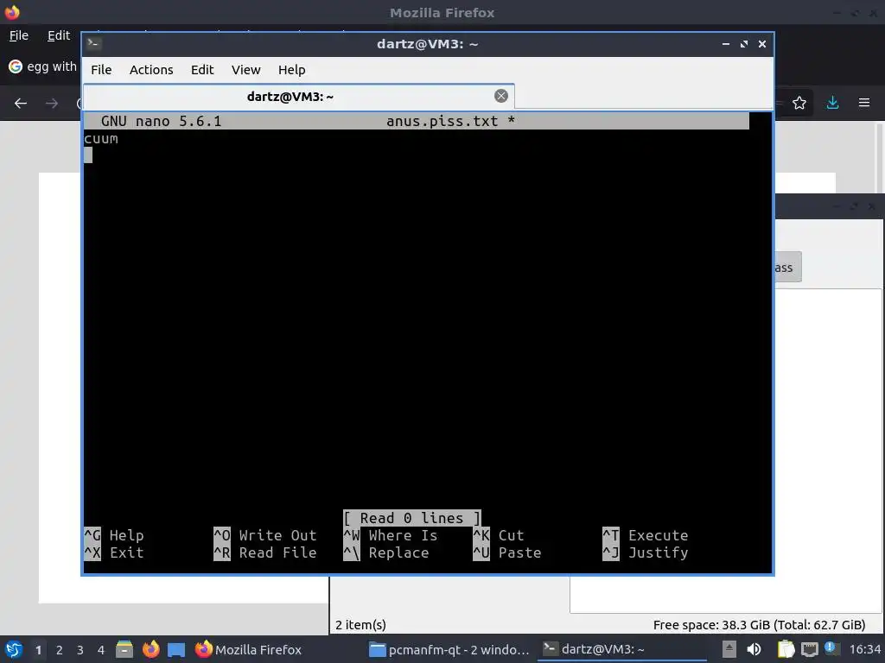Click GNU nano 5.6.1 version text
This screenshot has height=663, width=885.
[162, 121]
